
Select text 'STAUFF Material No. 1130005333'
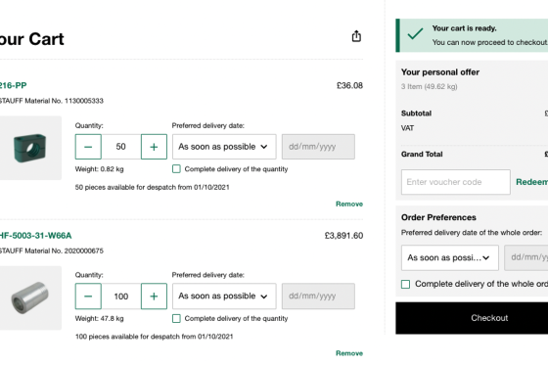[x=51, y=101]
